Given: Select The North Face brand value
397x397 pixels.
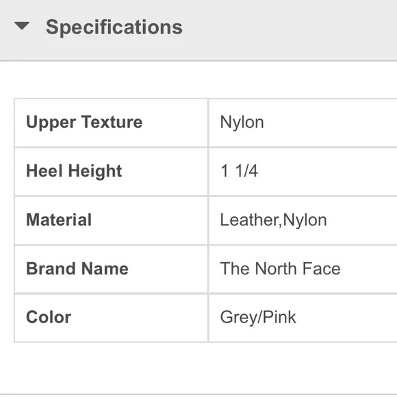Looking at the screenshot, I should click(x=280, y=268).
